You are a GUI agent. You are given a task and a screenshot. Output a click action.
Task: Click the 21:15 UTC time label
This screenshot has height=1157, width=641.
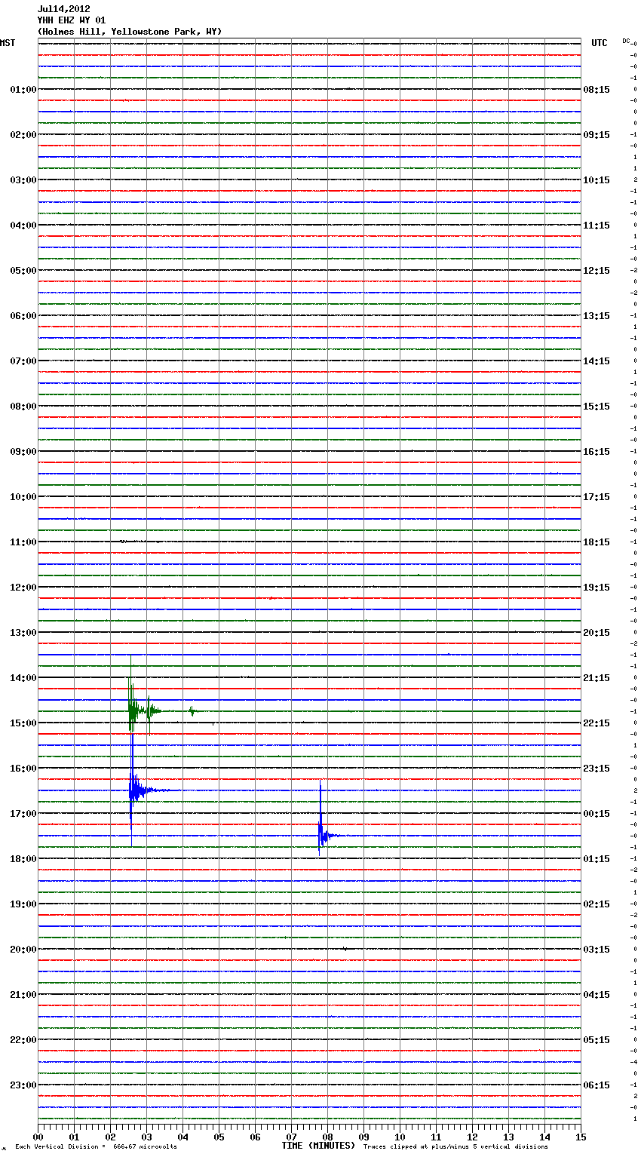pos(597,678)
